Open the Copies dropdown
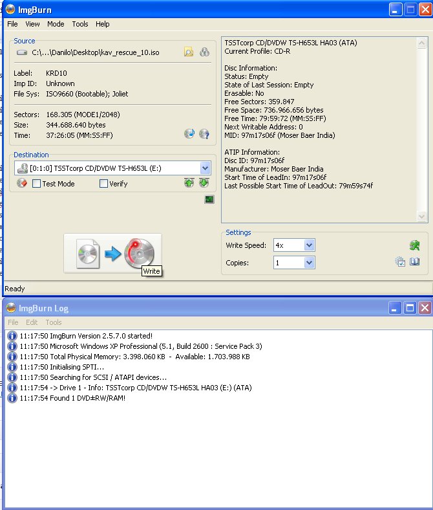 309,263
